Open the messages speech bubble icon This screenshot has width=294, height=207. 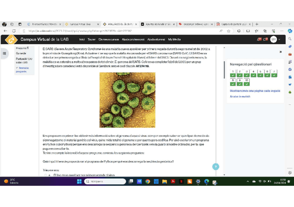(265, 39)
